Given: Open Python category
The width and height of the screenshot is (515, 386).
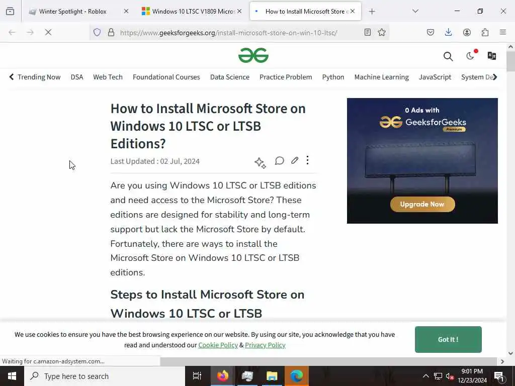Looking at the screenshot, I should pyautogui.click(x=333, y=77).
